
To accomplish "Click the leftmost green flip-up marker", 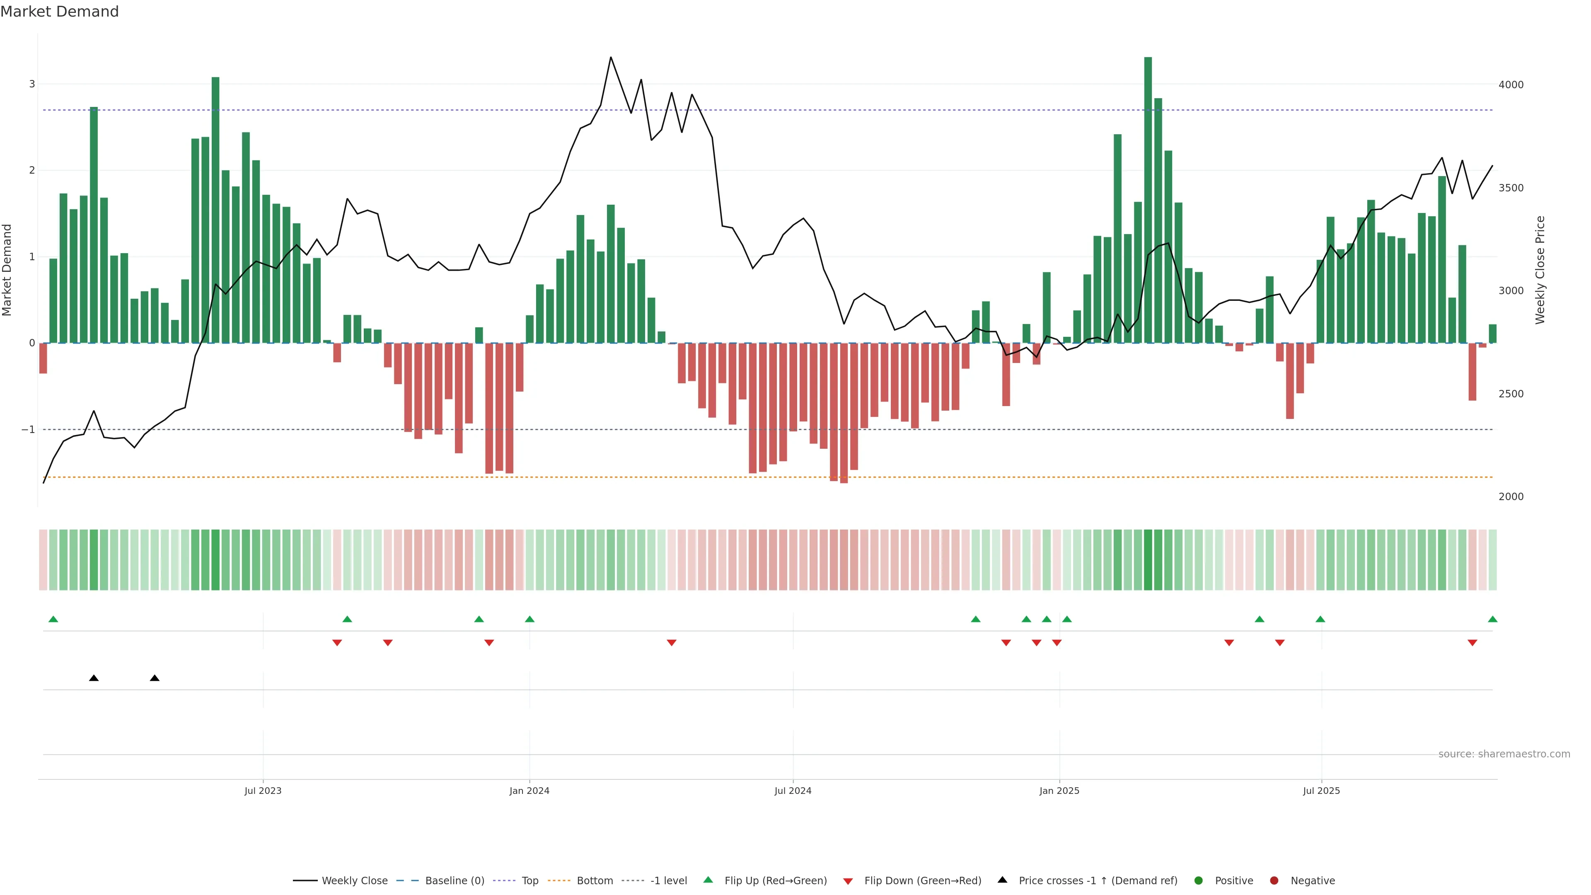I will (x=53, y=619).
